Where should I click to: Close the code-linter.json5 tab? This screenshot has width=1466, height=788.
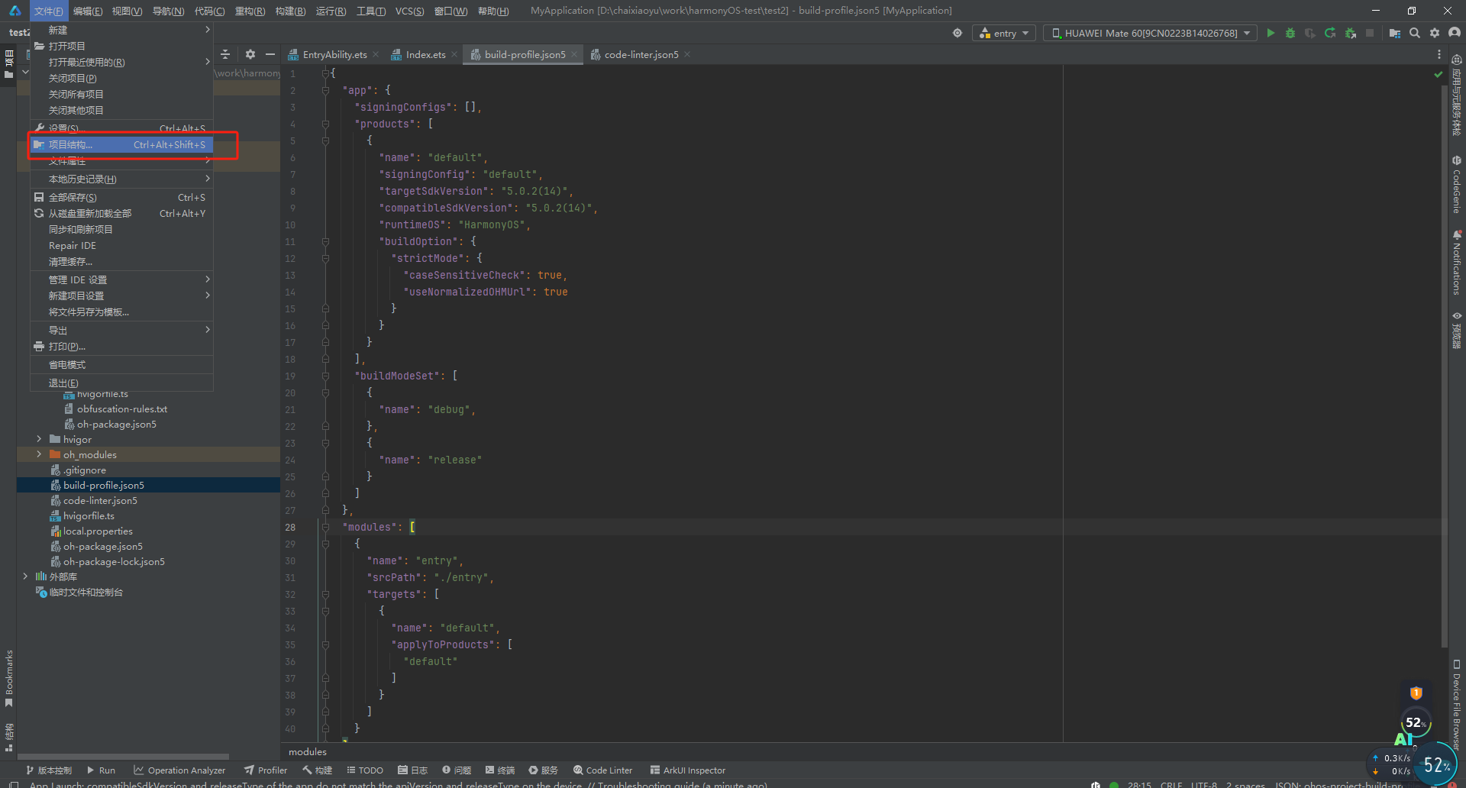click(x=687, y=54)
